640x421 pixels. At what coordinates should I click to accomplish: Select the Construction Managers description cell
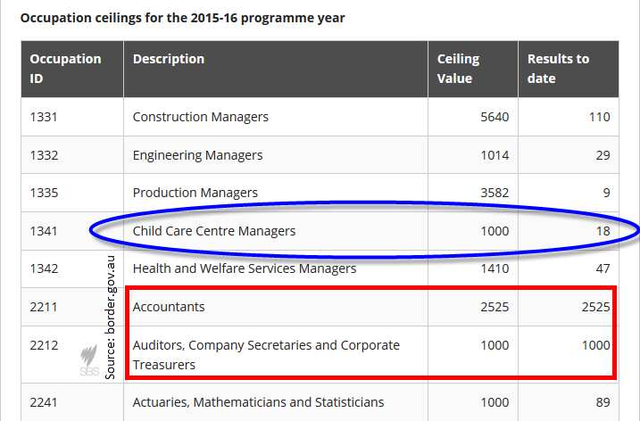tap(200, 117)
